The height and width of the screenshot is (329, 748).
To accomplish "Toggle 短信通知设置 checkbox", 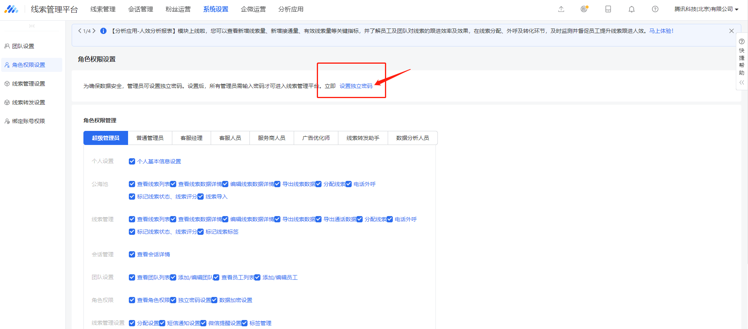I will (x=162, y=323).
